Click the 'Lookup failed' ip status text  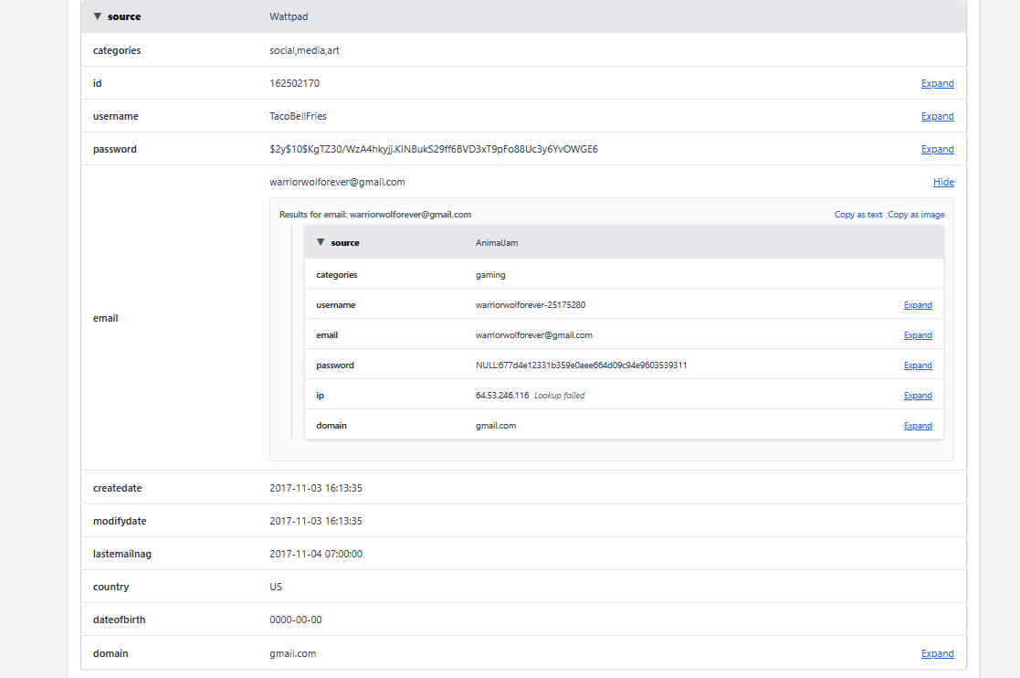tap(559, 396)
